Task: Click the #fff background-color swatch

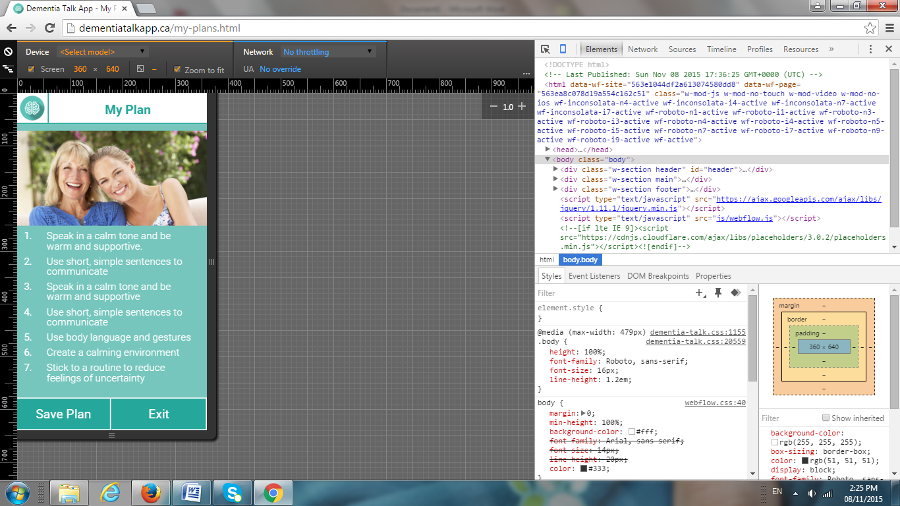Action: (x=632, y=432)
